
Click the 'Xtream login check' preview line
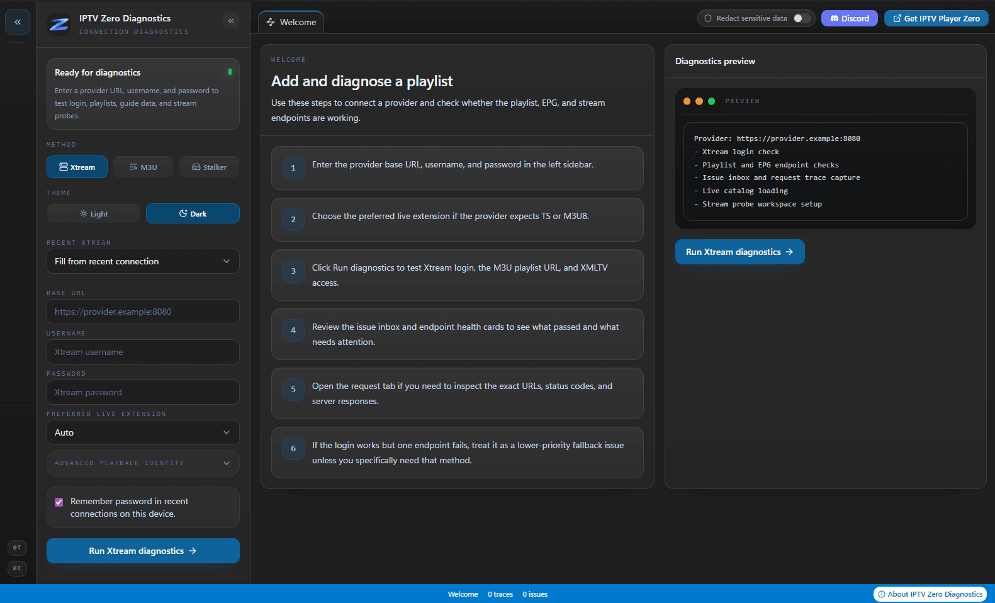tap(736, 152)
